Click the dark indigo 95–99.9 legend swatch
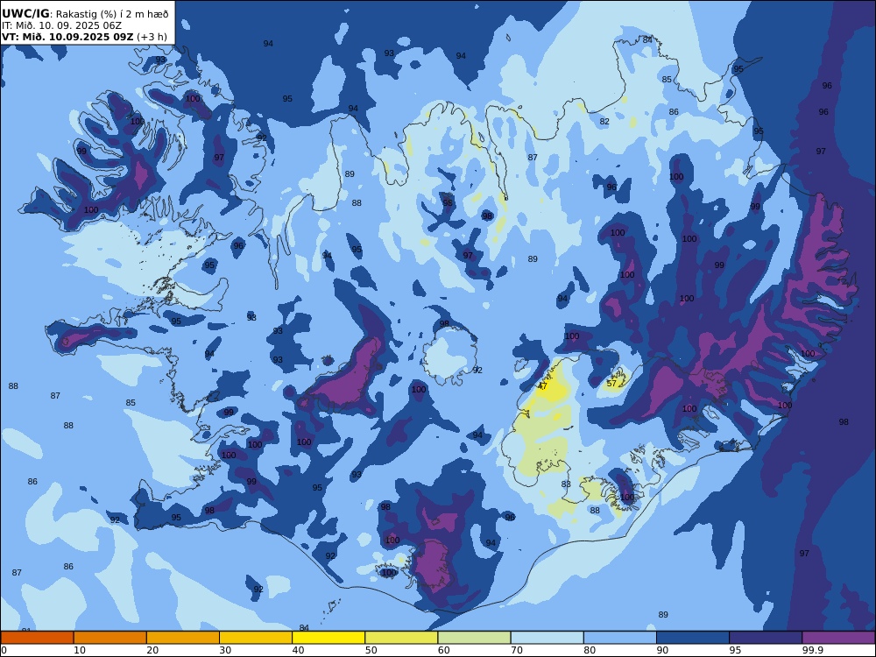876x657 pixels. [766, 638]
